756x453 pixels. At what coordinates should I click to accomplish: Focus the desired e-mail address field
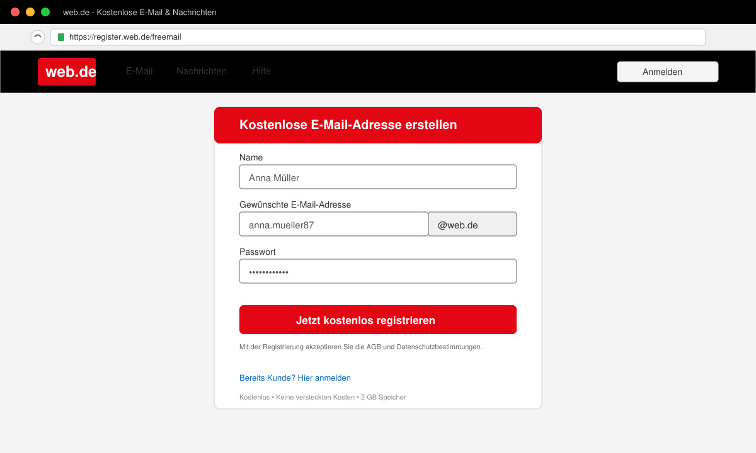(x=334, y=224)
